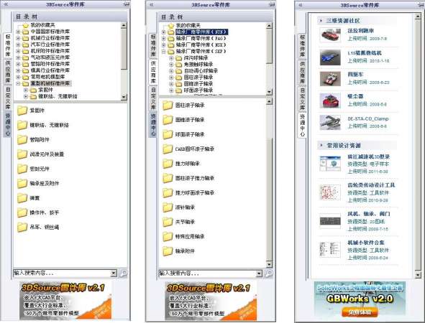Select the highlighted 轴承厂商零件库 (NTN) entry

coord(201,32)
